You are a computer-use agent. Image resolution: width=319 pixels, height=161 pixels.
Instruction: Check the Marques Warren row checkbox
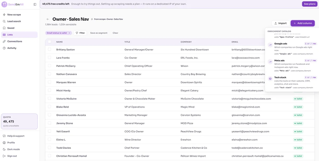pos(49,82)
